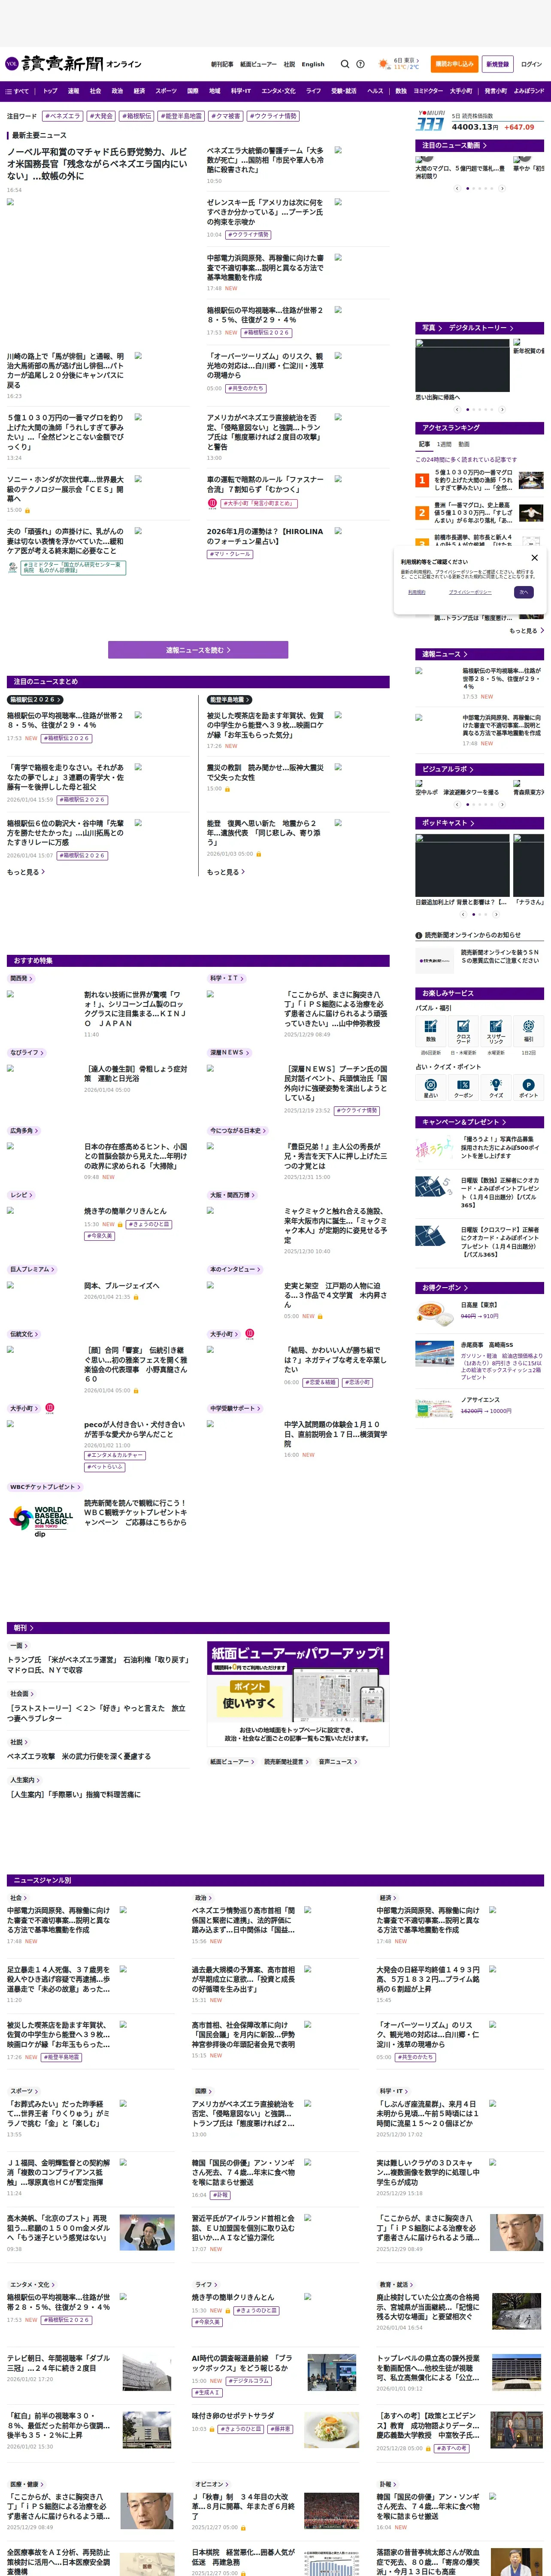
Task: Switch ranking to 動画 tab
Action: (x=464, y=444)
